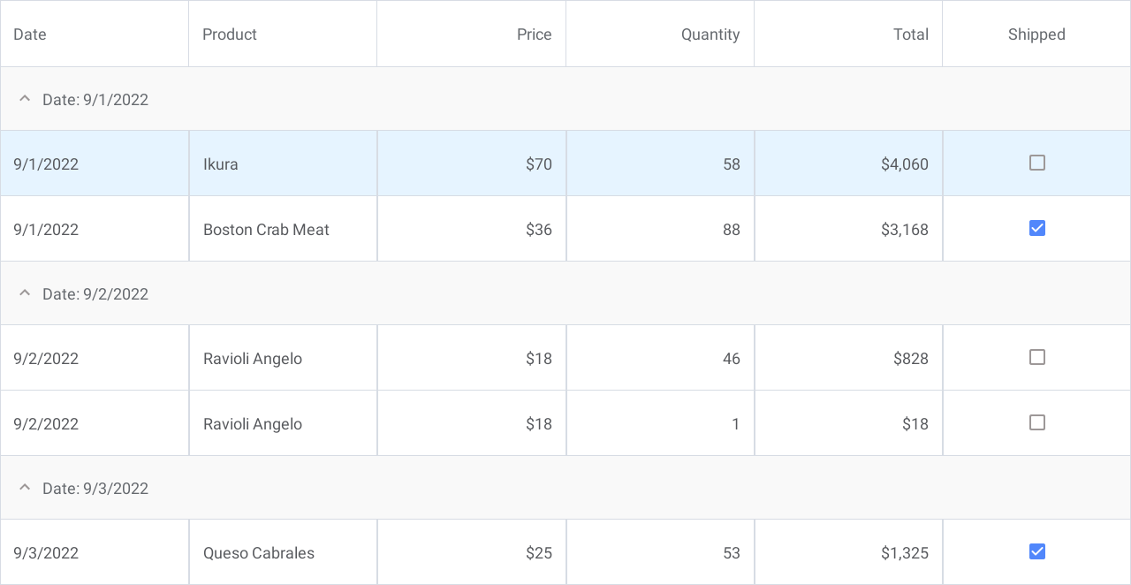Click the Price column header

click(x=534, y=34)
